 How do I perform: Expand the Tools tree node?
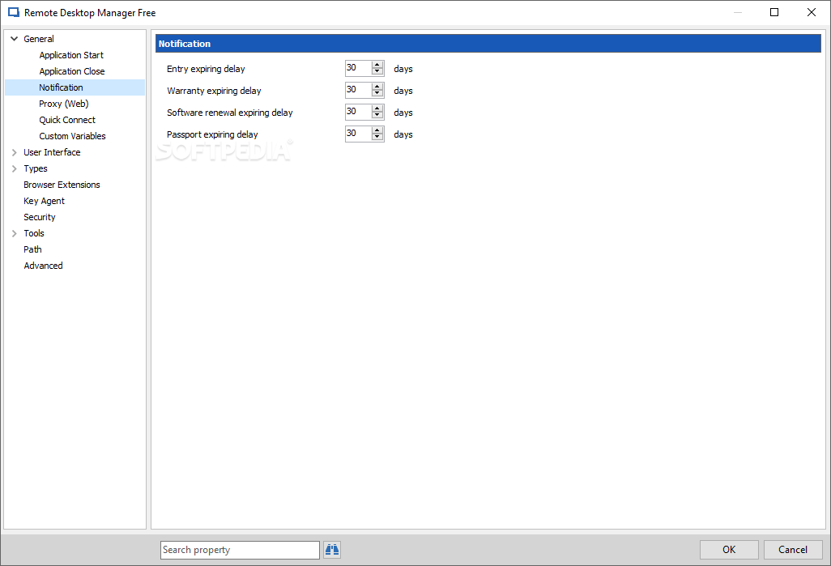[15, 233]
